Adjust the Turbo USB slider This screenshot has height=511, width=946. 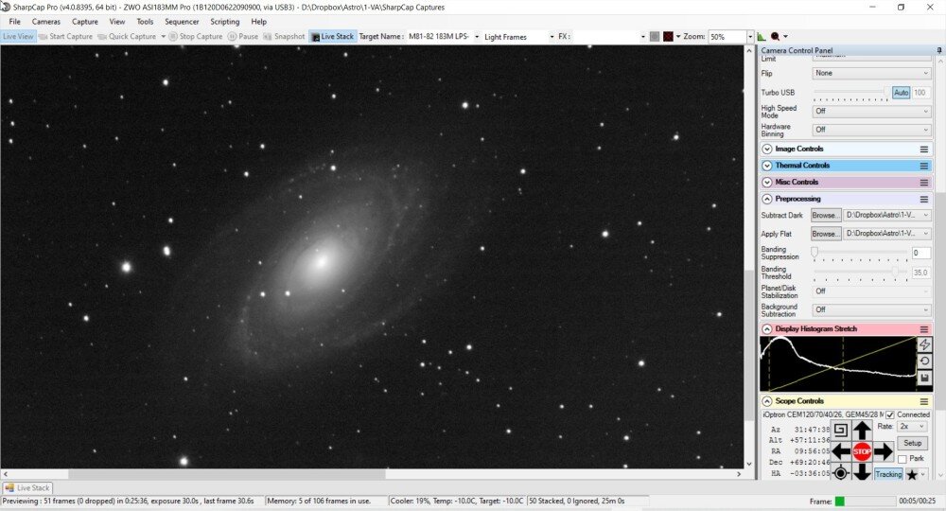[x=850, y=93]
